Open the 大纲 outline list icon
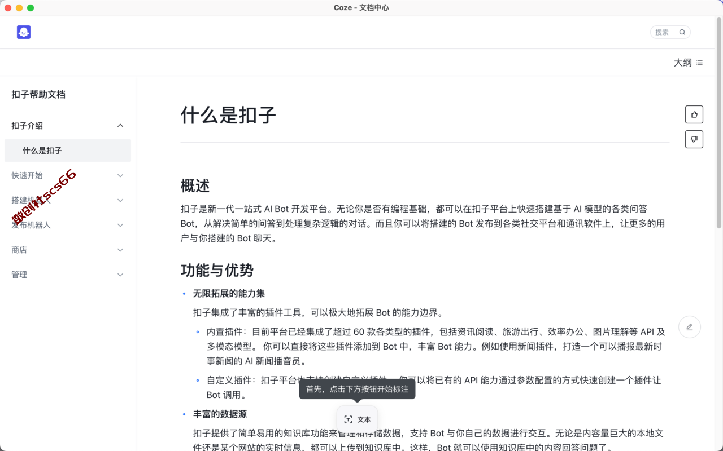This screenshot has width=723, height=451. 699,63
